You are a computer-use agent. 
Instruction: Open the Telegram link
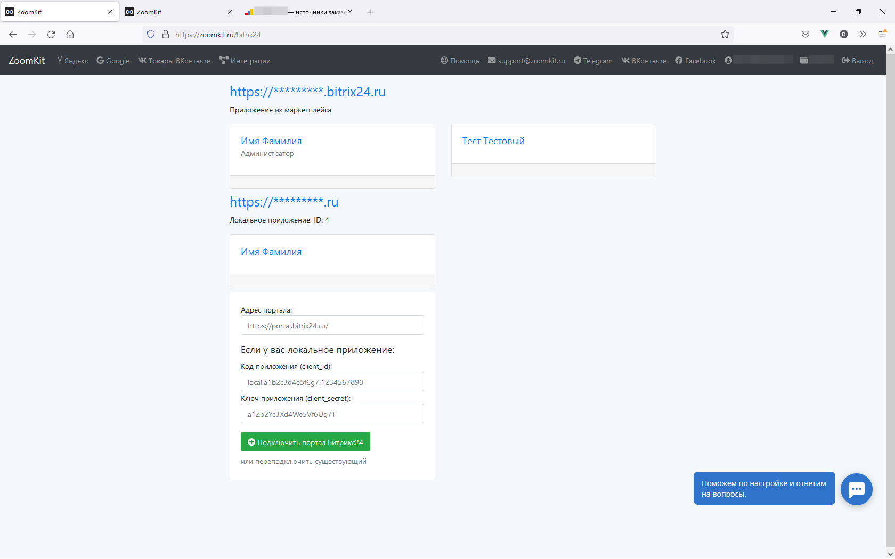tap(593, 61)
